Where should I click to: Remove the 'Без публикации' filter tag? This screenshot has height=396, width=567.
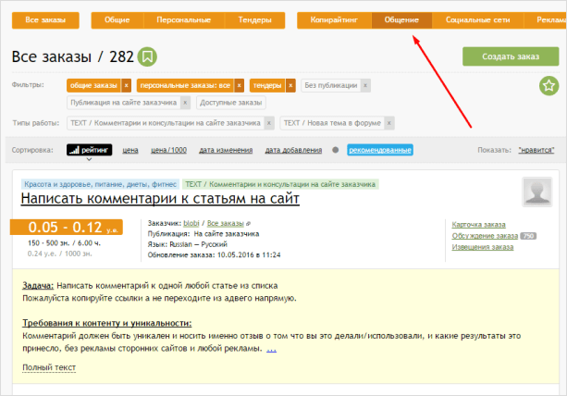[x=365, y=85]
